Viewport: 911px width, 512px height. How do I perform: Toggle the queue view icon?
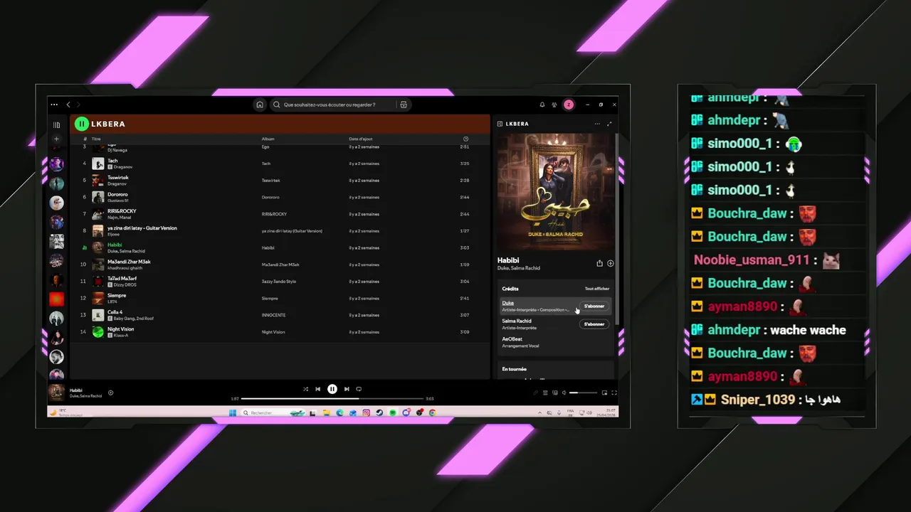coord(545,393)
